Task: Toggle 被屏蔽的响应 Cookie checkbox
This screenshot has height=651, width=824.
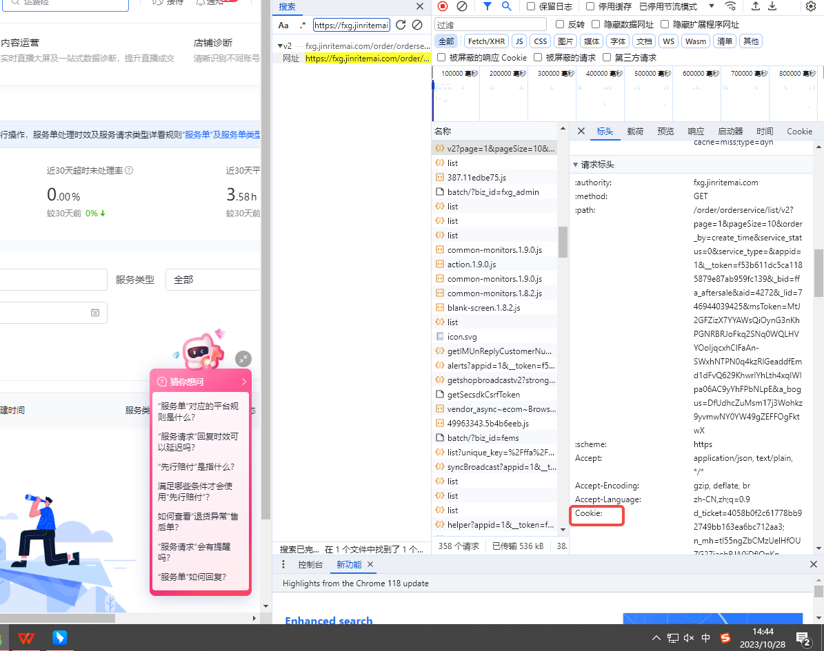Action: click(441, 57)
